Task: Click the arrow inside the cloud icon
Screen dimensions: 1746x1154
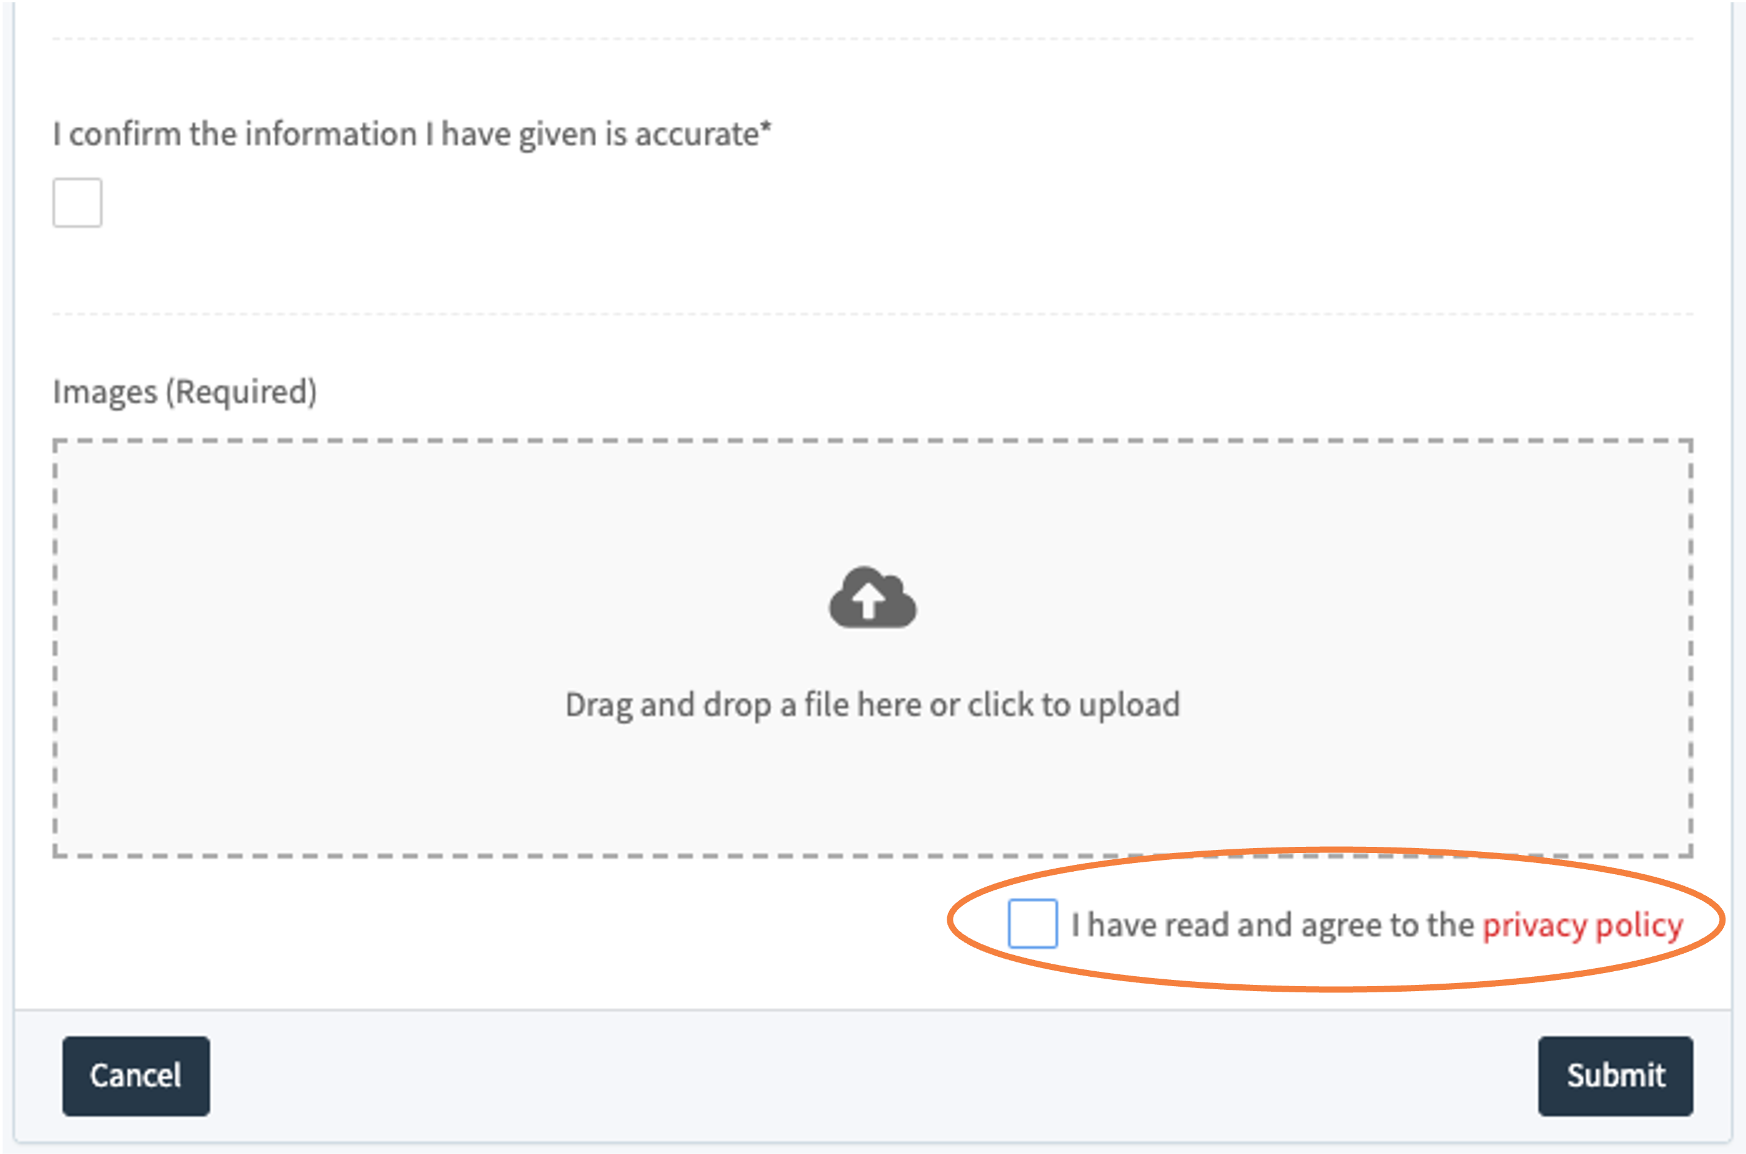Action: click(869, 601)
